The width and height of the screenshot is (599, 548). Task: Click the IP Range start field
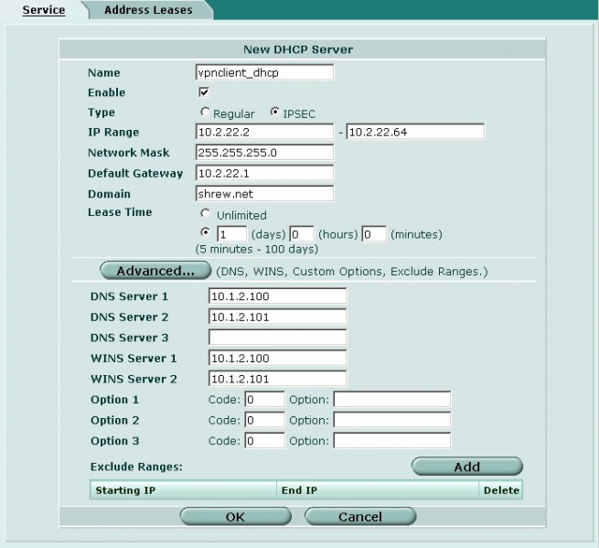[x=264, y=133]
